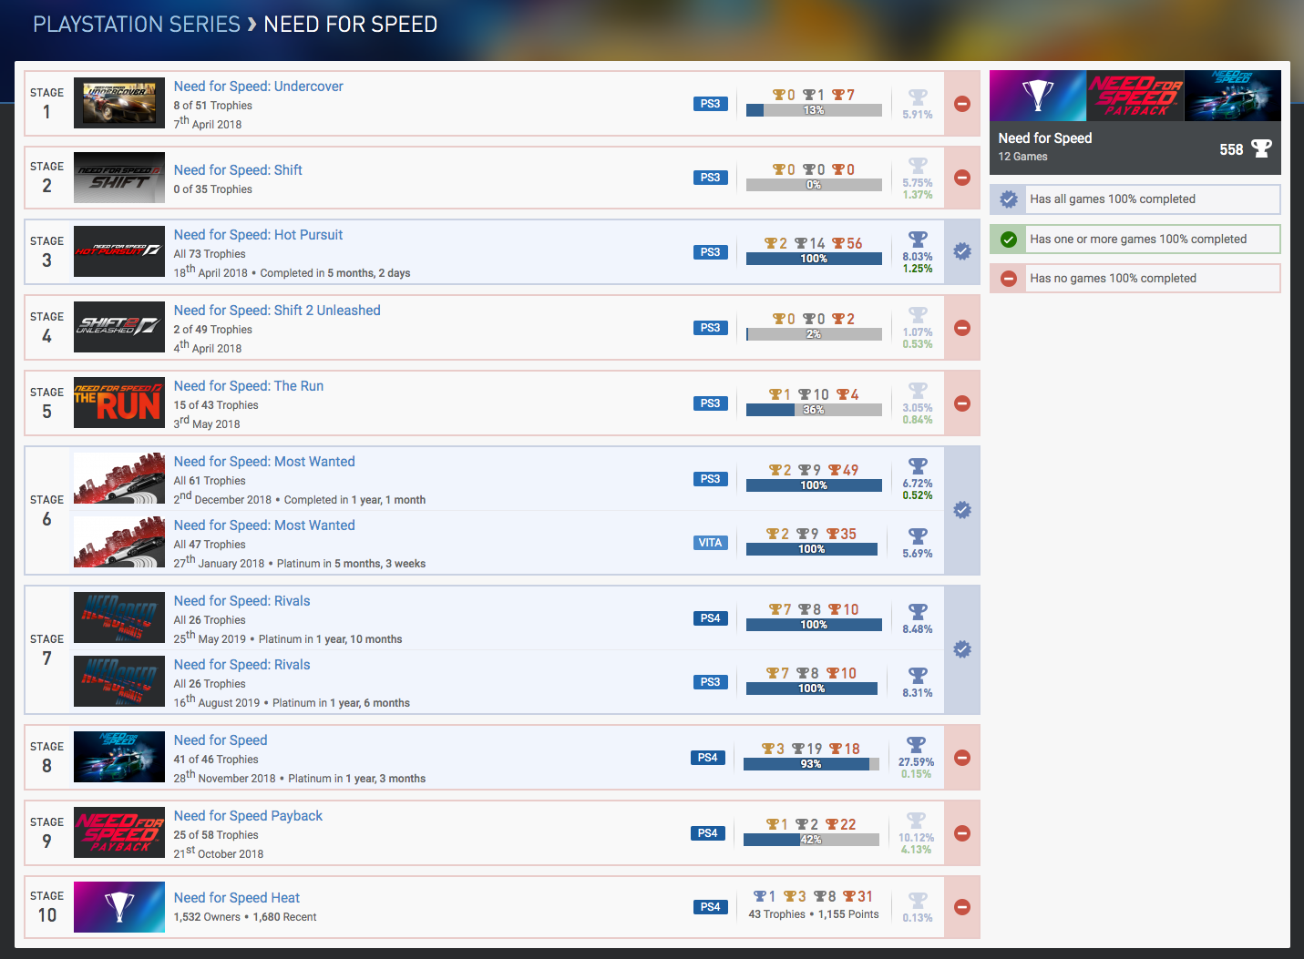Image resolution: width=1304 pixels, height=959 pixels.
Task: Select 'Has no games 100% completed' legend
Action: [x=1135, y=279]
